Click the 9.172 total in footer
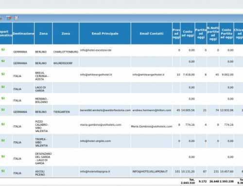 click(x=203, y=182)
